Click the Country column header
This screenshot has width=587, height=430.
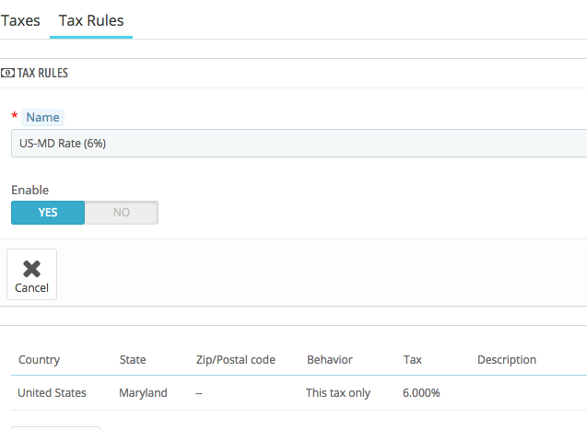(x=39, y=360)
